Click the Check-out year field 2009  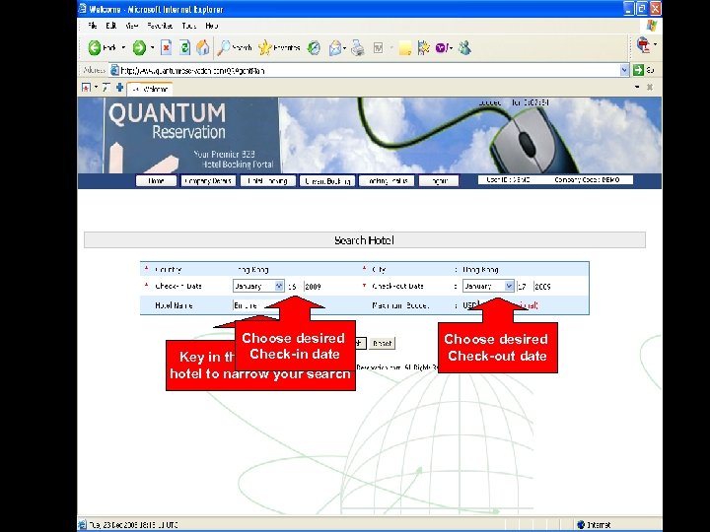click(x=542, y=287)
